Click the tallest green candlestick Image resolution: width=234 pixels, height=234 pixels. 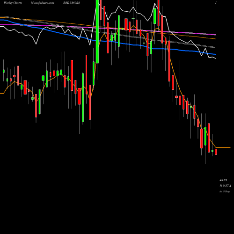point(97,31)
